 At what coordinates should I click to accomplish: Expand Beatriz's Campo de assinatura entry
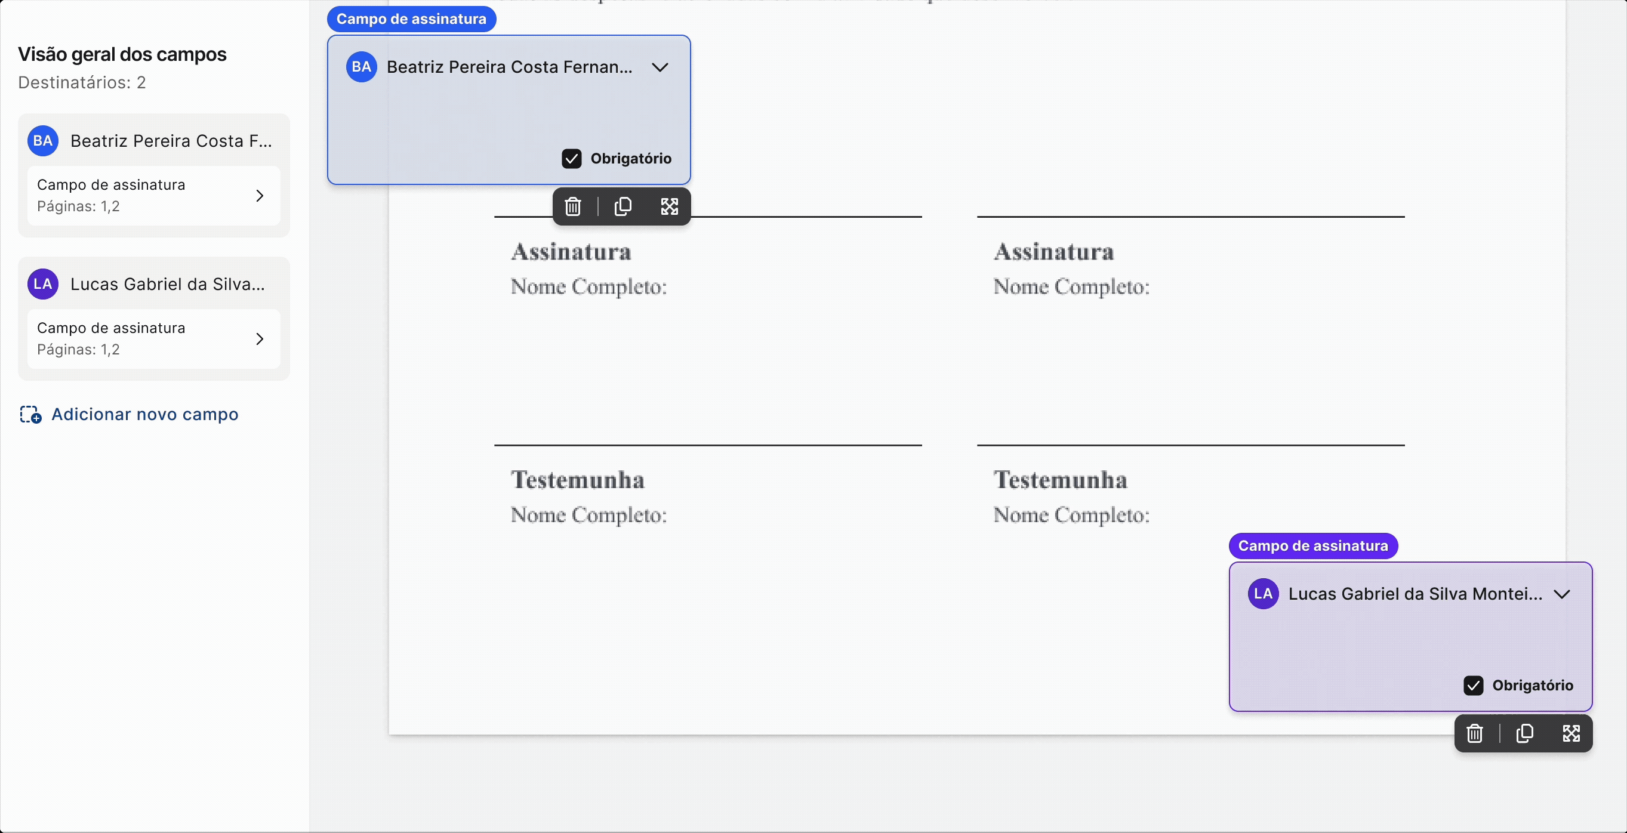(259, 196)
